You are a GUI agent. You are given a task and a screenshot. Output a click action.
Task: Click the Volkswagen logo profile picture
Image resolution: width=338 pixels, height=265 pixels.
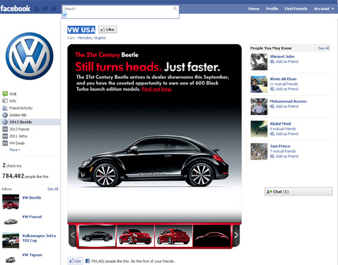point(30,56)
